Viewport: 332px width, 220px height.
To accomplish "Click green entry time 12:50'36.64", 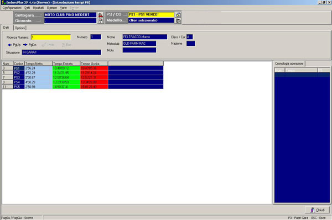I will pyautogui.click(x=66, y=77).
